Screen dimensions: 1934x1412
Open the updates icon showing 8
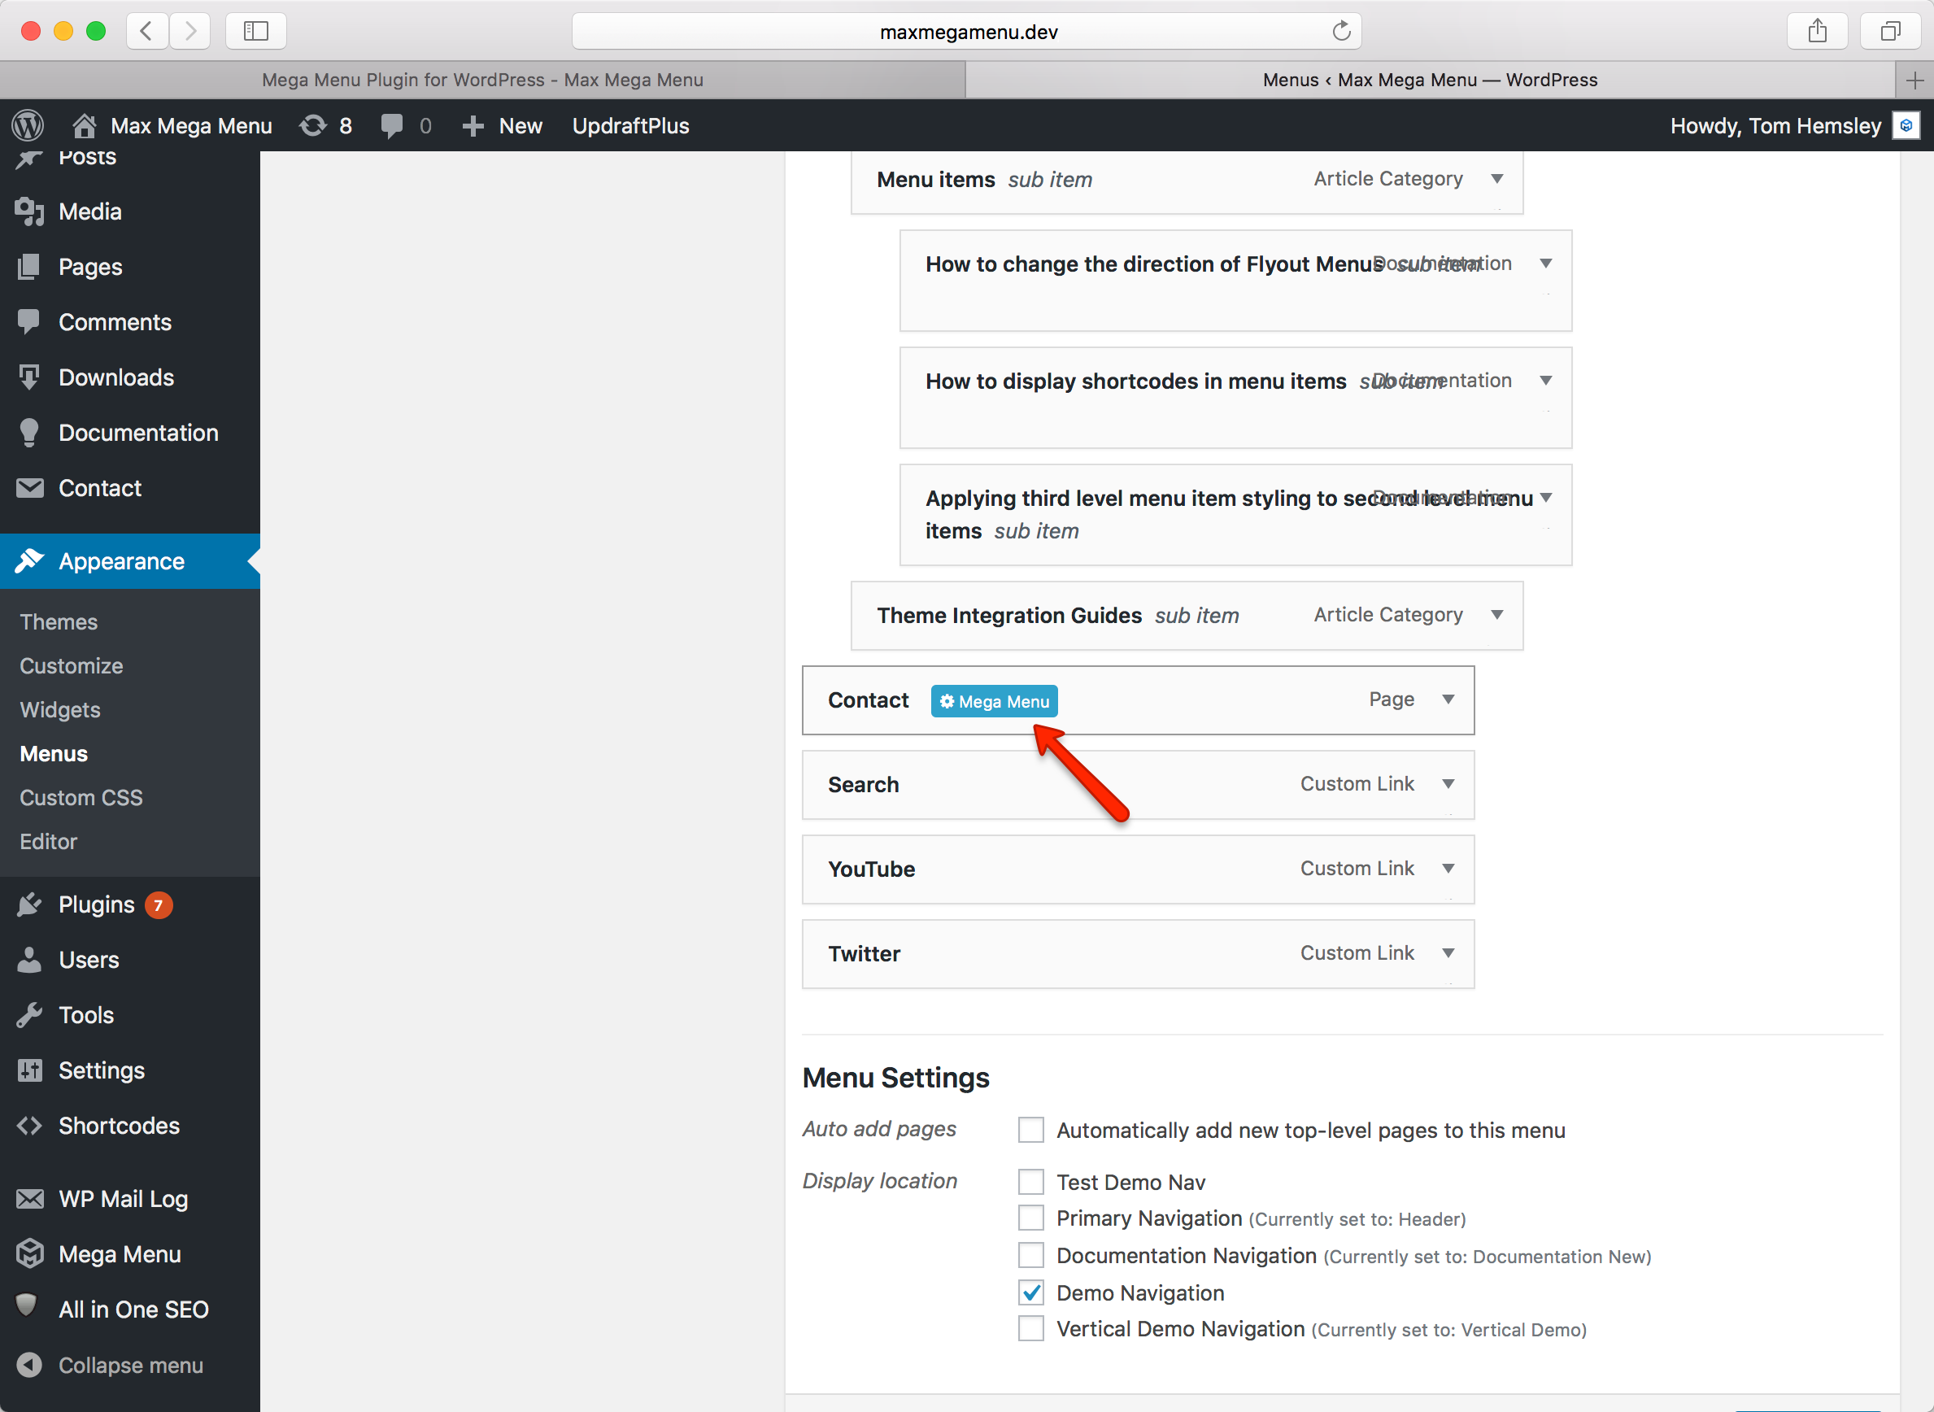click(314, 125)
